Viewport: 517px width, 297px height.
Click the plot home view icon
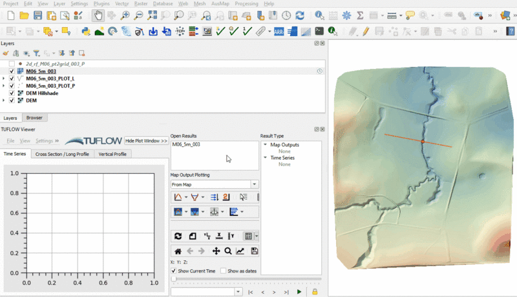pyautogui.click(x=178, y=251)
